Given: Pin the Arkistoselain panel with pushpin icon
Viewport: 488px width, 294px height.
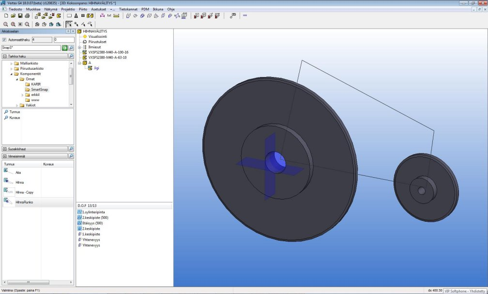Looking at the screenshot, I should tap(68, 31).
